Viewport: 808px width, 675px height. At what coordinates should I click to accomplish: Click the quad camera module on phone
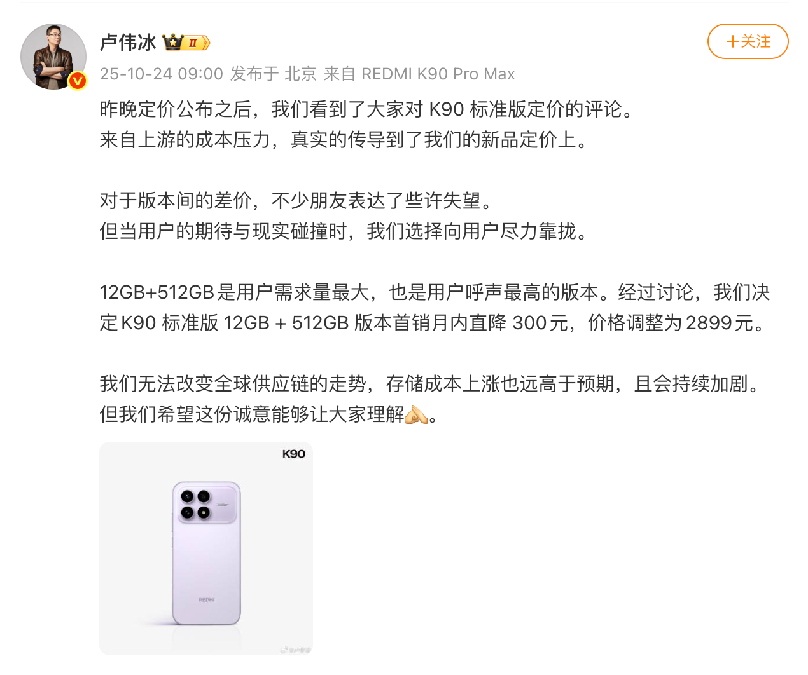(207, 503)
